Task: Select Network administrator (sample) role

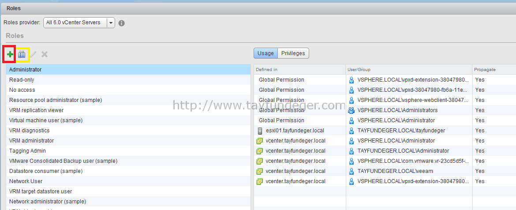Action: [128, 202]
